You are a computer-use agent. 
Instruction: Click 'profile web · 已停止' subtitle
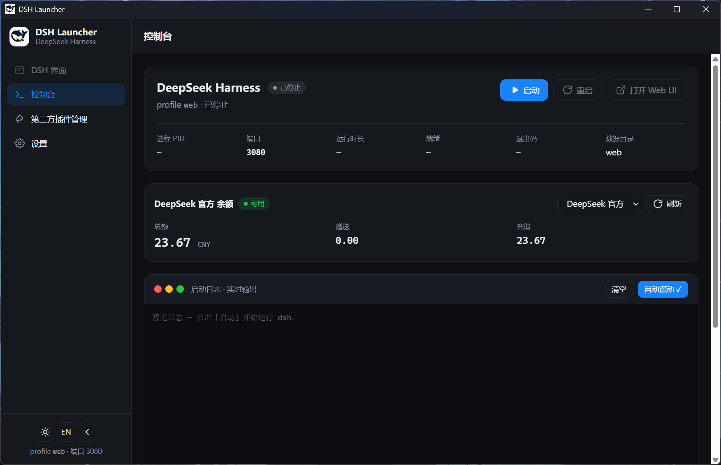192,105
